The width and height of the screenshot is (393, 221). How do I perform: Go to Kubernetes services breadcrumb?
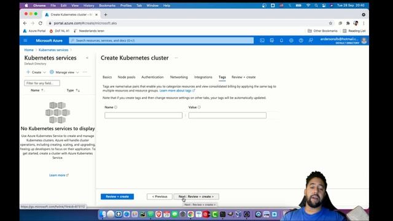(53, 50)
